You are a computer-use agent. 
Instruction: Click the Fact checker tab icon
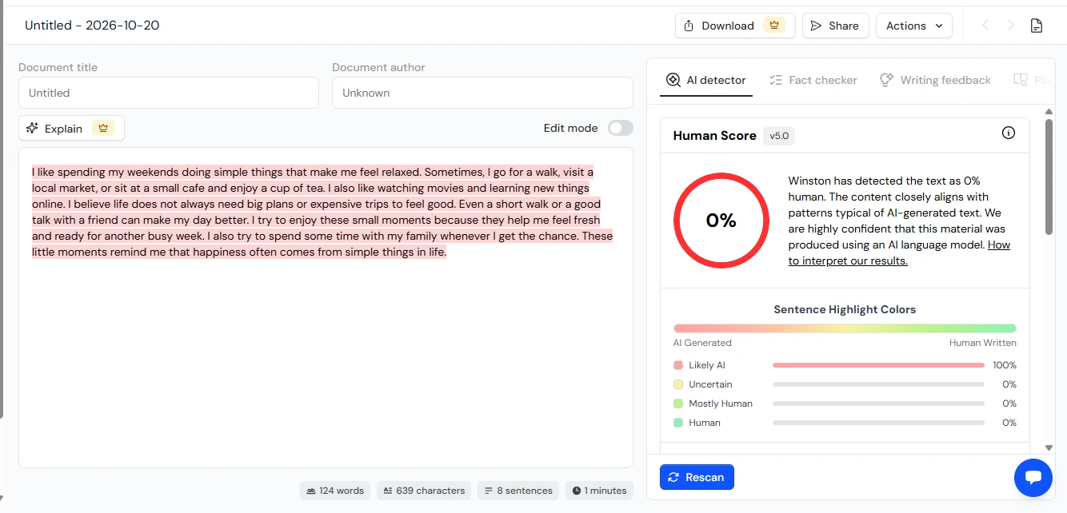point(775,80)
